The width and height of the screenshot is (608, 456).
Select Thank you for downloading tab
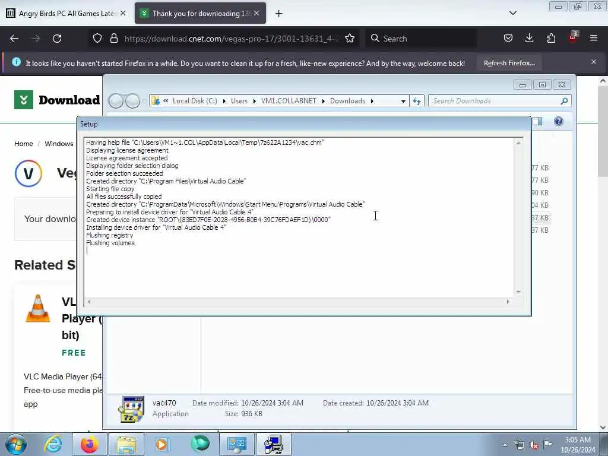tap(200, 13)
